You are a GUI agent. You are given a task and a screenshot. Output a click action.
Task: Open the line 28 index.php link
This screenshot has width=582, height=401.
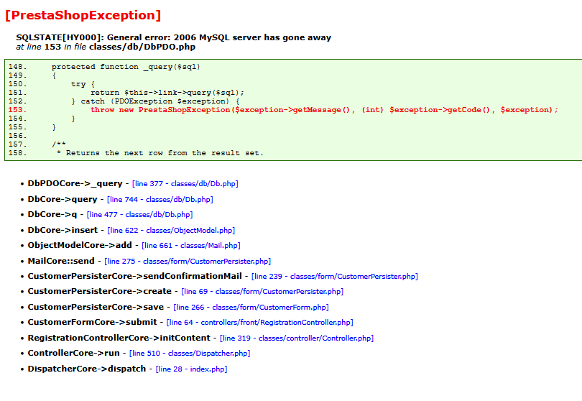[x=192, y=369]
